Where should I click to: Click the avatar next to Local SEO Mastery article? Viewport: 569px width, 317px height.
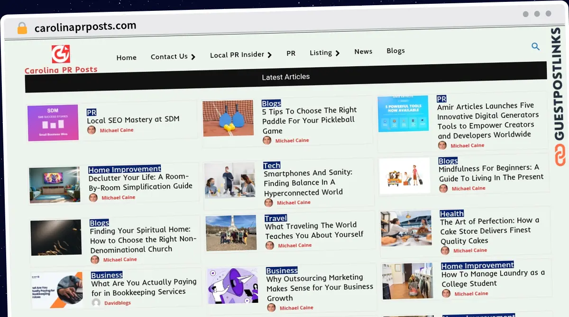click(x=91, y=130)
